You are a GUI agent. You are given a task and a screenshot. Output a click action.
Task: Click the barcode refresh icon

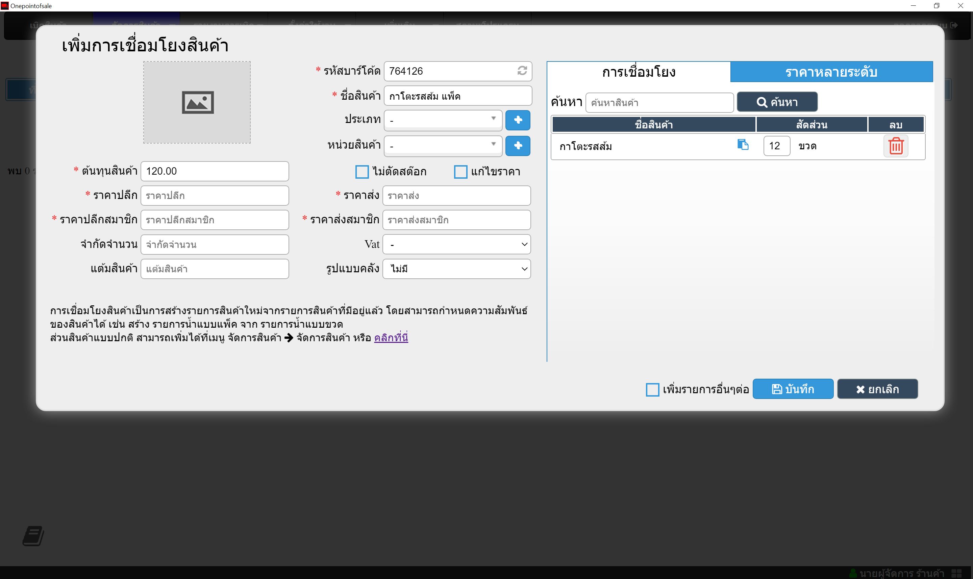(522, 71)
